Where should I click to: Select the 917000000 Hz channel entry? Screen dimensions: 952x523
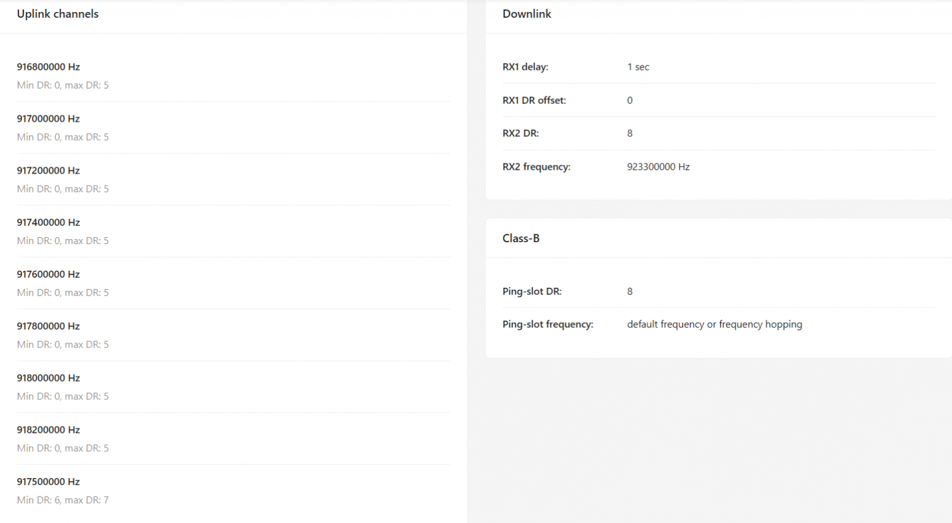pyautogui.click(x=48, y=119)
